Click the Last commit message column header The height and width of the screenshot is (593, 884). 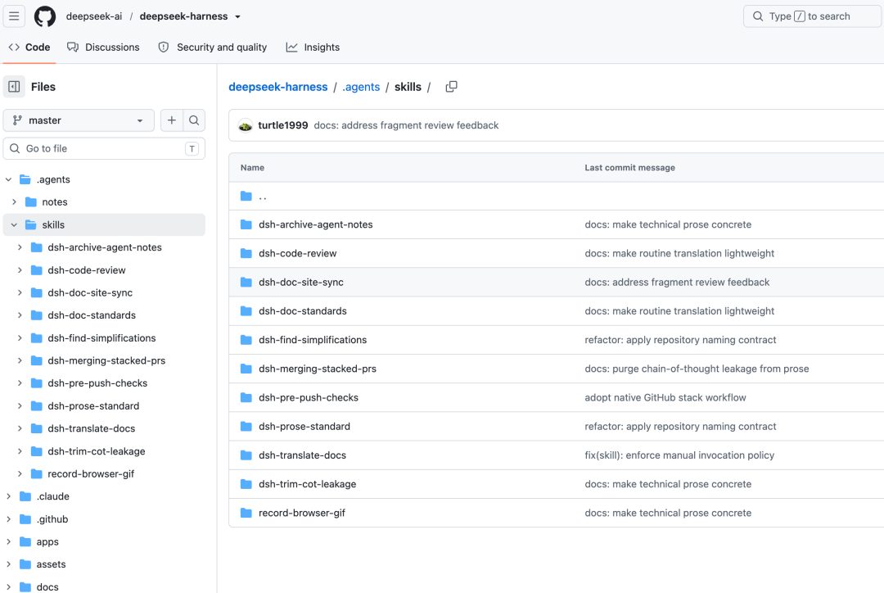tap(629, 168)
